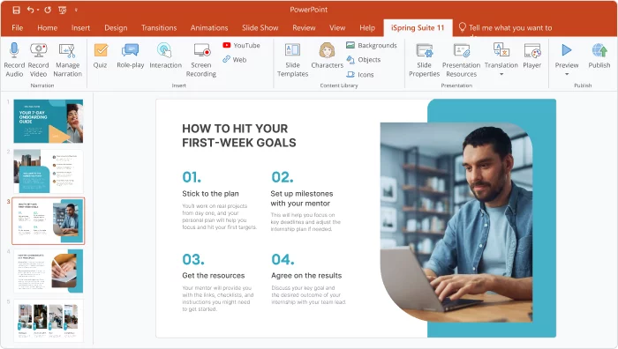Select slide 1 thumbnail Onboarding Guide
The width and height of the screenshot is (618, 349).
point(48,121)
